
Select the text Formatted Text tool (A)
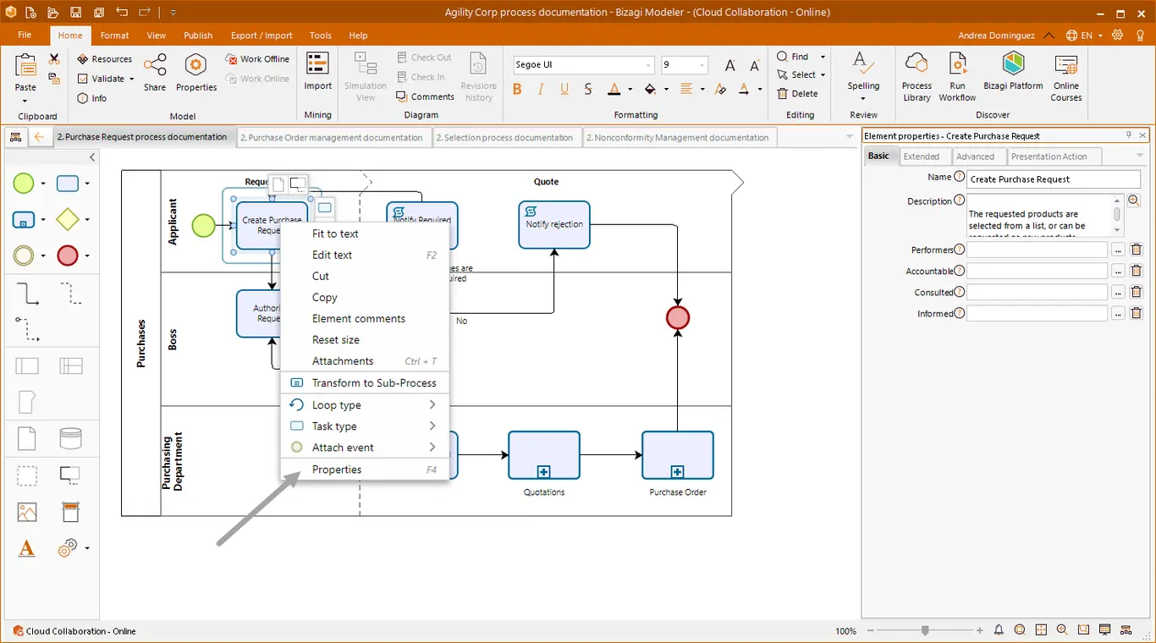click(27, 548)
